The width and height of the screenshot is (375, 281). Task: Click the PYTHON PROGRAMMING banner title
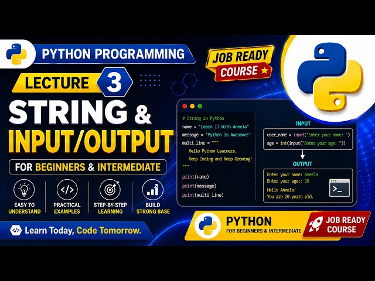(x=113, y=54)
